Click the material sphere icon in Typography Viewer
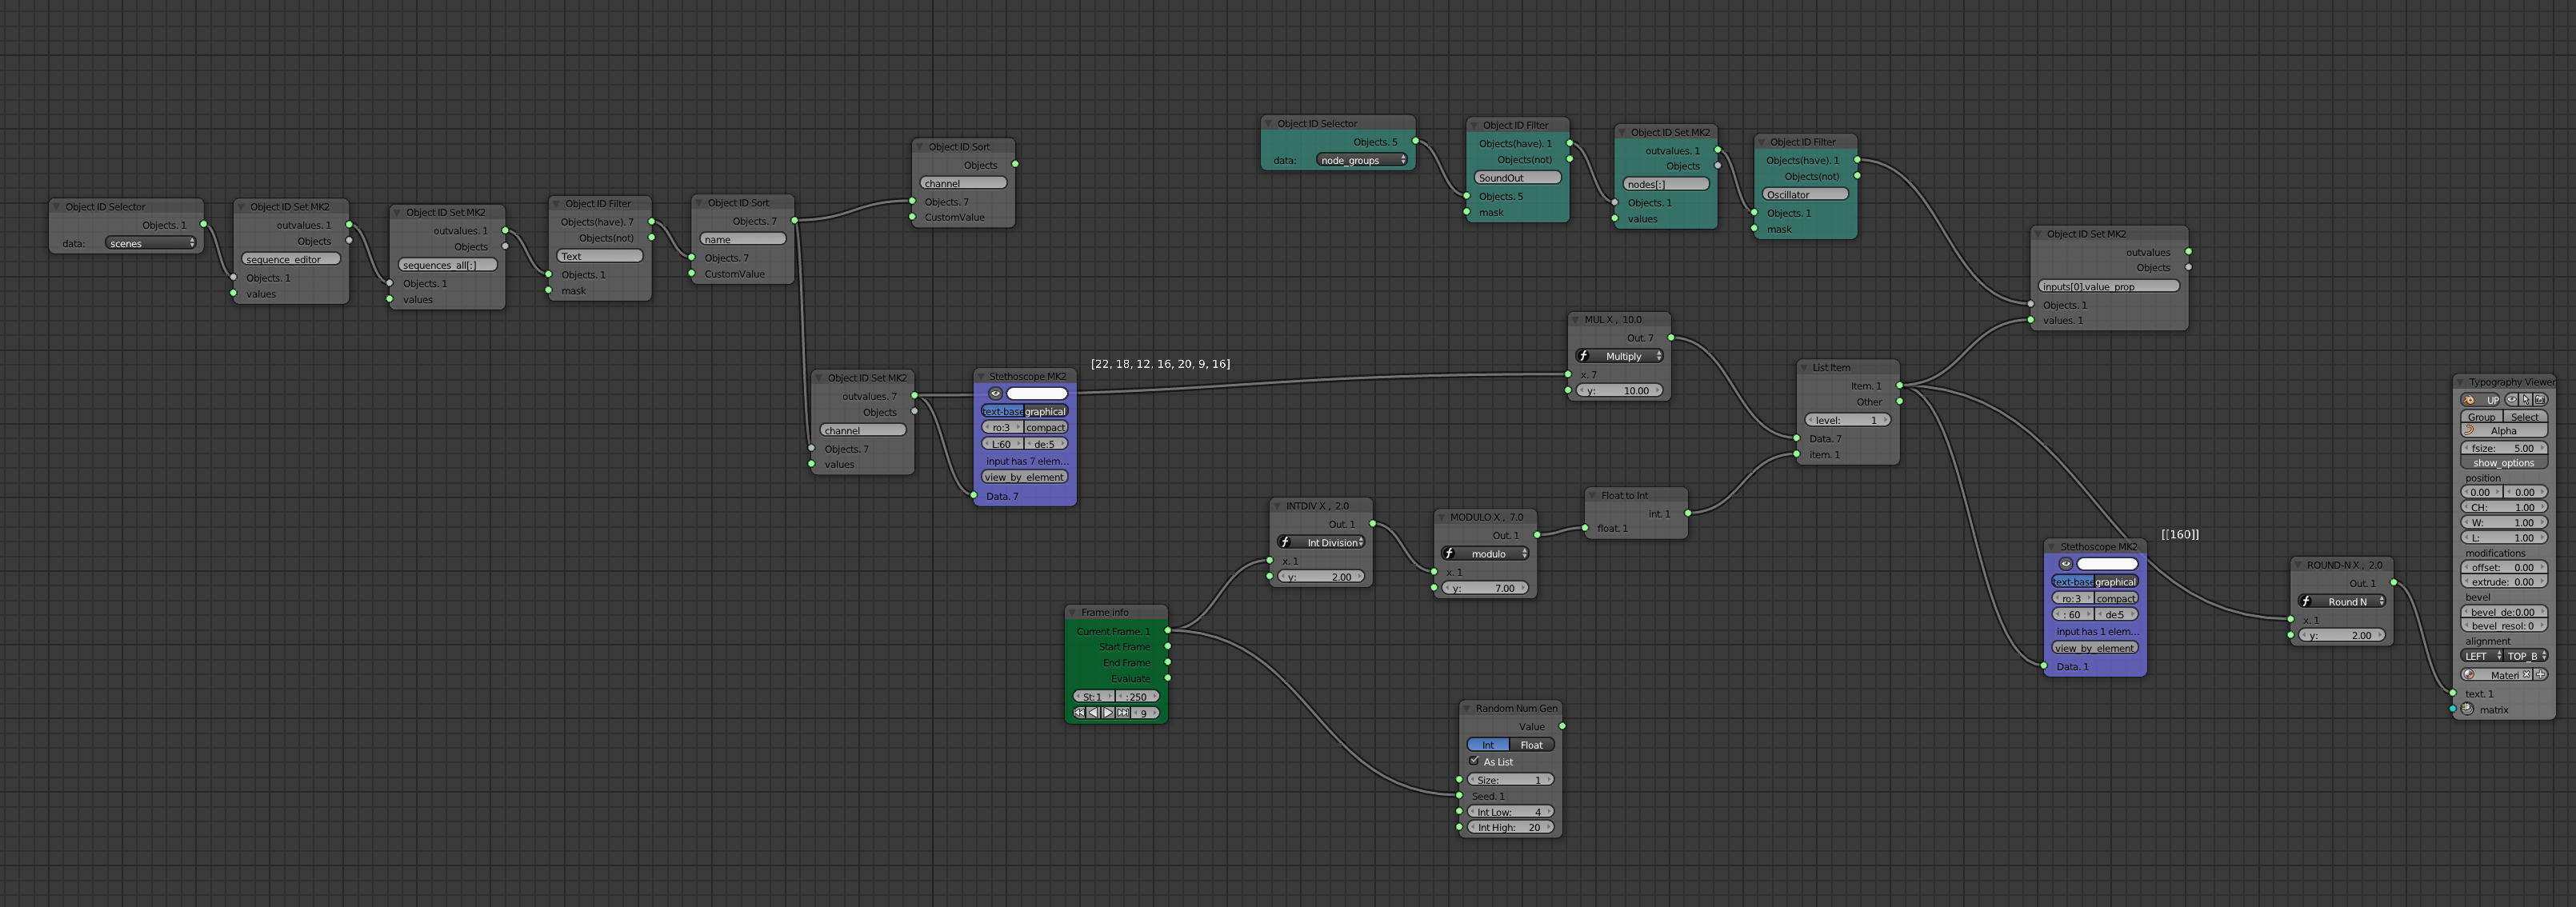Screen dimensions: 2576x907 (x=2469, y=675)
